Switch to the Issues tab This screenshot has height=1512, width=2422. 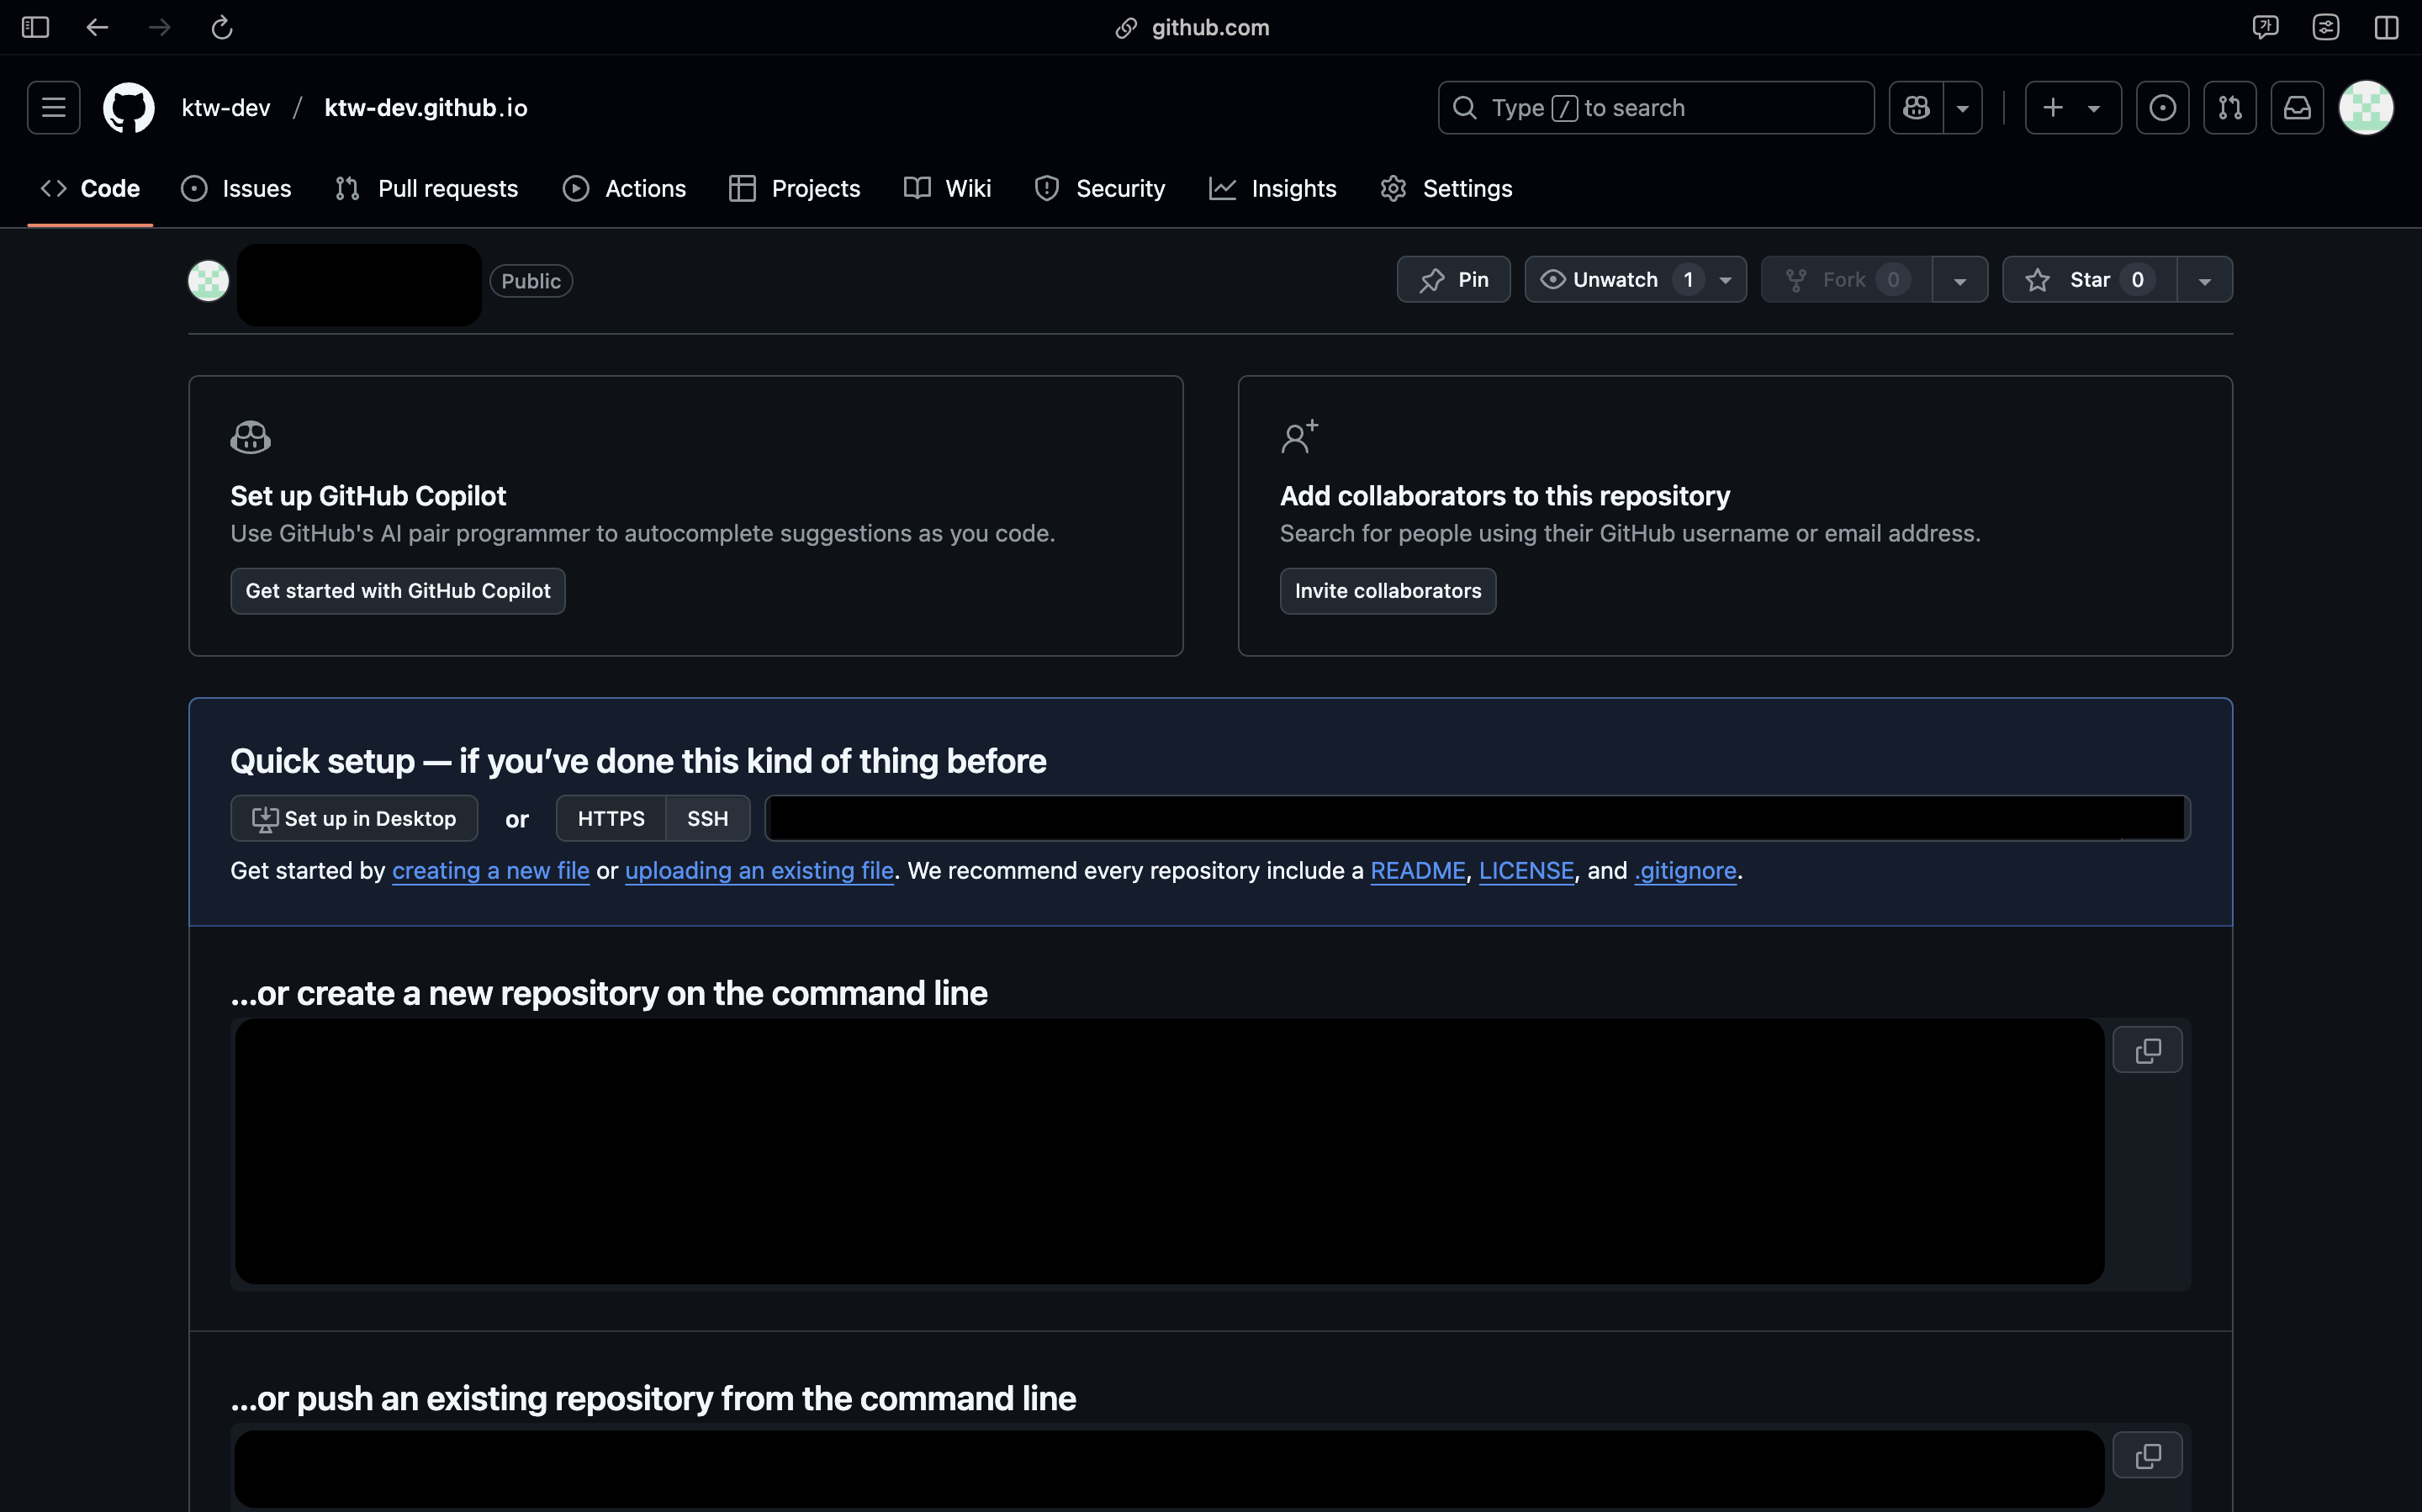236,188
